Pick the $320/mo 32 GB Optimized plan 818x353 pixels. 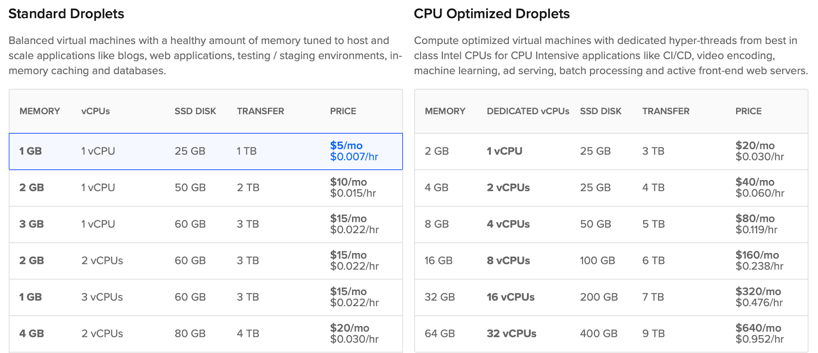pyautogui.click(x=611, y=297)
